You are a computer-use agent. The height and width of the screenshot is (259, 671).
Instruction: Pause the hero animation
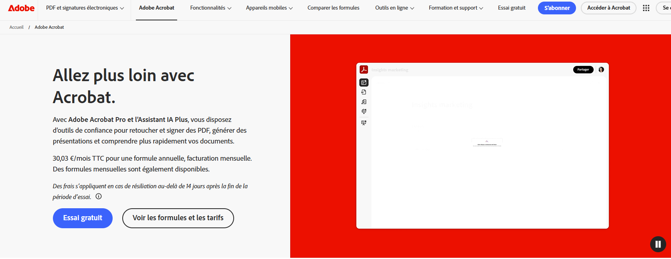[658, 244]
